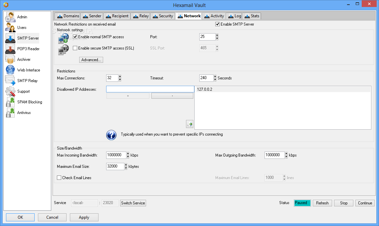
Task: Click the Hexamail Vault app icon in title bar
Action: (6, 5)
